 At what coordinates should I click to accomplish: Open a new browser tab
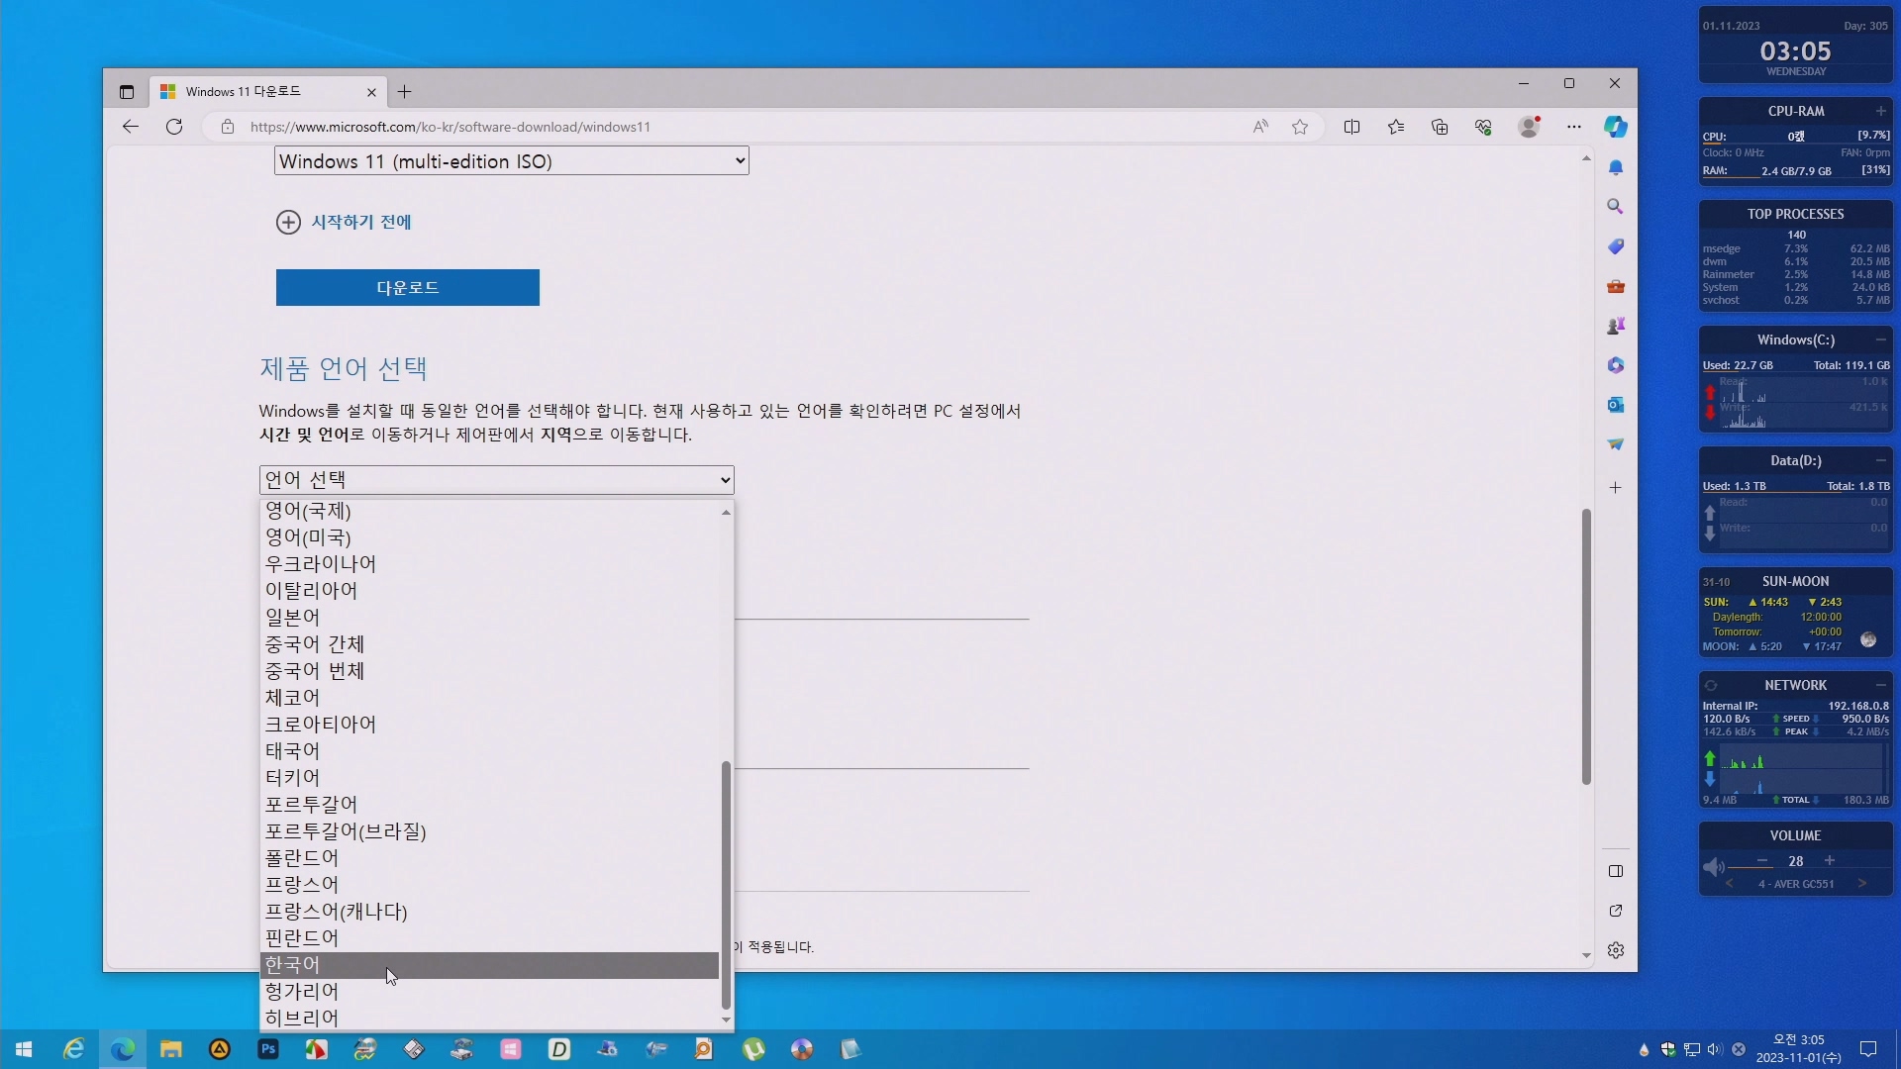click(404, 92)
